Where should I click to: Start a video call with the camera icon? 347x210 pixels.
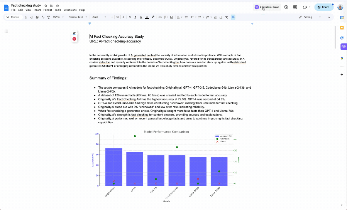tap(305, 7)
